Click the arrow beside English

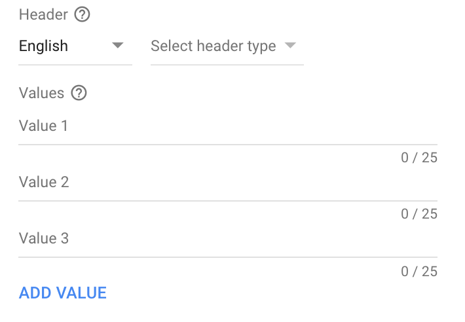[x=118, y=46]
